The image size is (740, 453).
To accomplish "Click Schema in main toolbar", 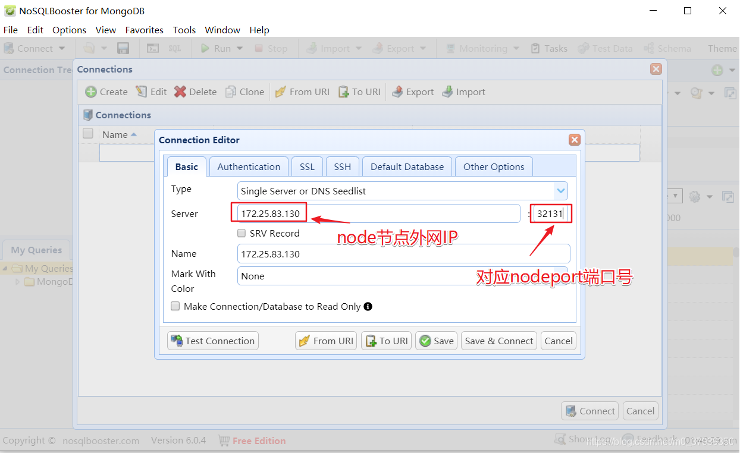I will click(667, 48).
